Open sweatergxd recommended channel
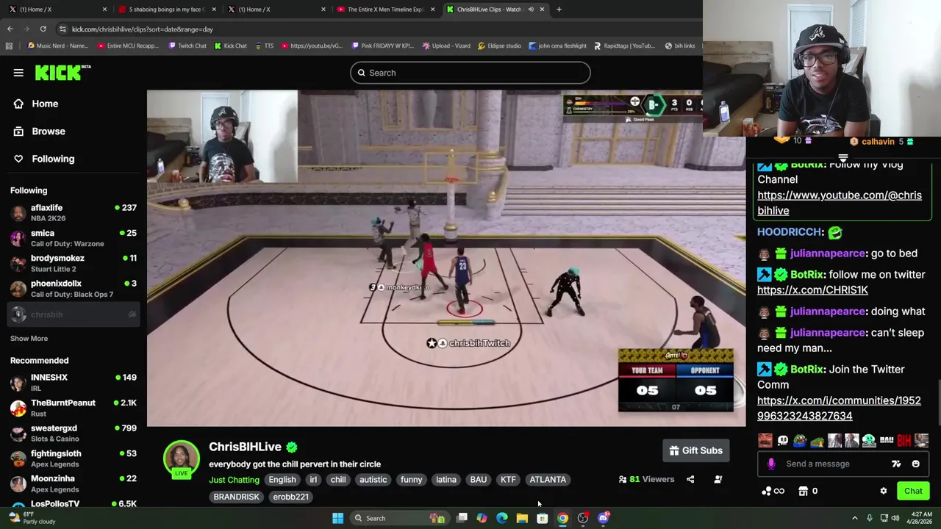This screenshot has height=529, width=941. coord(74,433)
